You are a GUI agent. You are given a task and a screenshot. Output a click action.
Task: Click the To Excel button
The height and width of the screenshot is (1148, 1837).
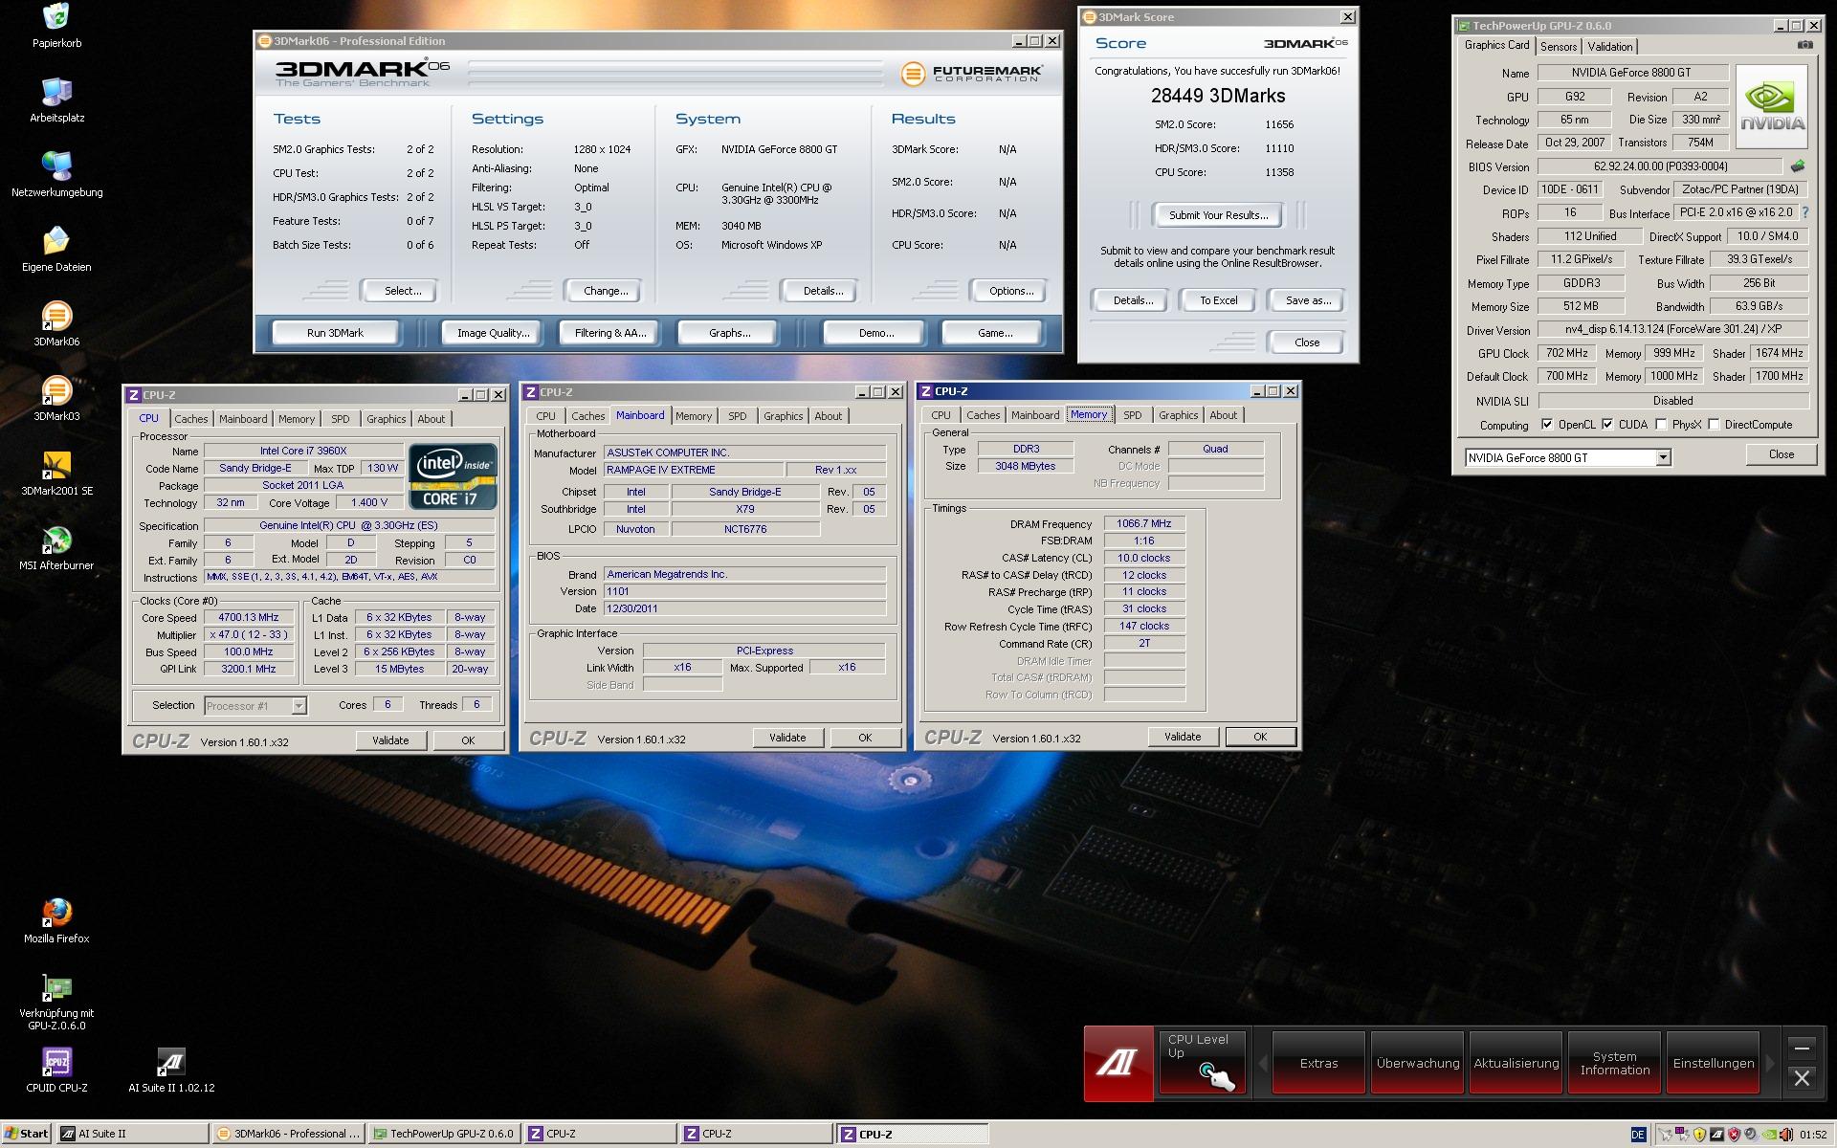1218,300
